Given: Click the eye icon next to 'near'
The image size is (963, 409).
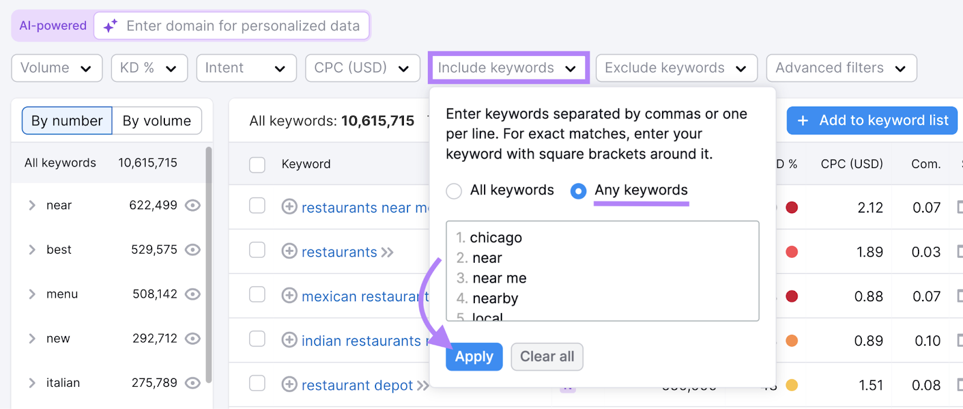Looking at the screenshot, I should [x=192, y=205].
